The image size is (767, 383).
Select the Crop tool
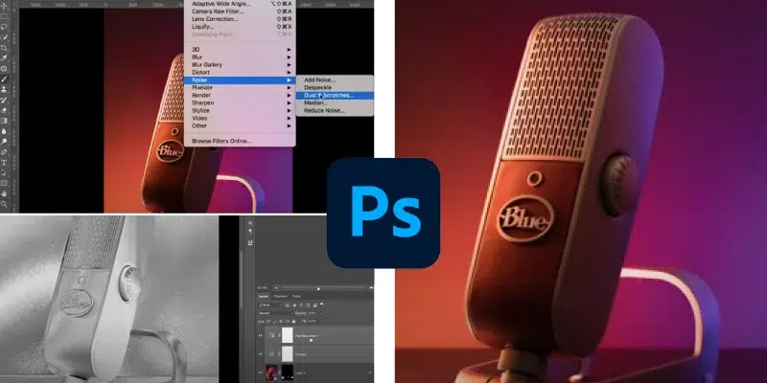click(5, 47)
